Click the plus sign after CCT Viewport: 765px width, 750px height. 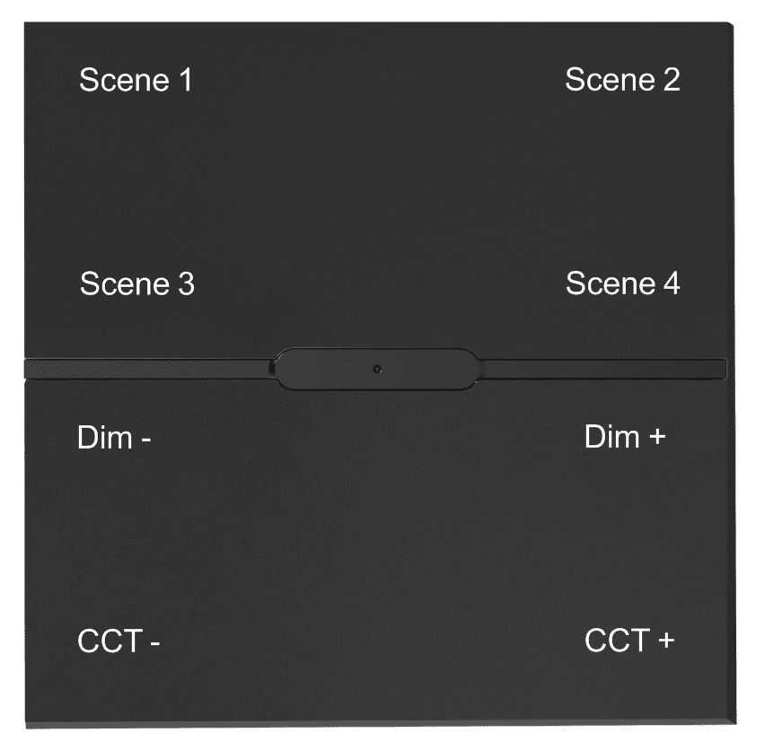pos(664,642)
